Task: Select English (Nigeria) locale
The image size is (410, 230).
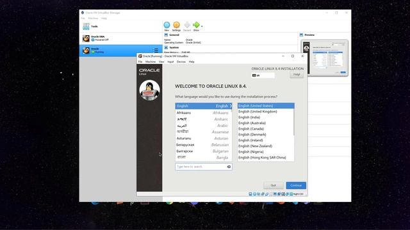Action: tap(265, 151)
